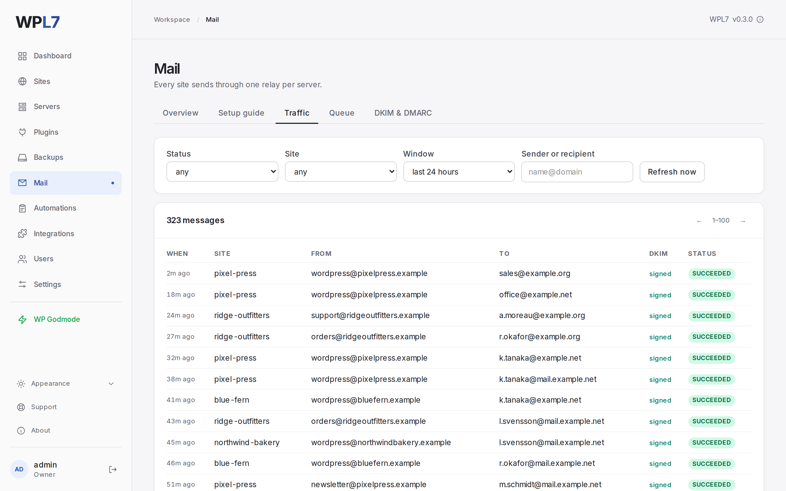
Task: Open the Window time range dropdown
Action: click(459, 172)
